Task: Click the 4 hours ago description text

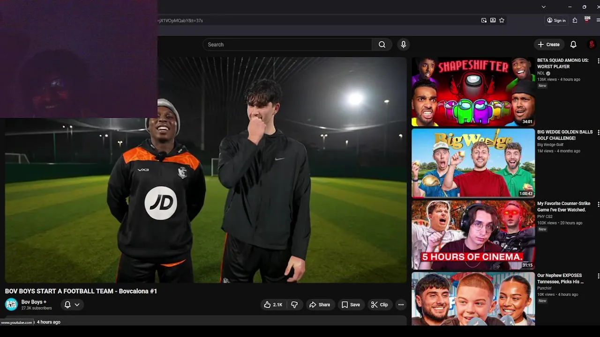Action: coord(49,322)
